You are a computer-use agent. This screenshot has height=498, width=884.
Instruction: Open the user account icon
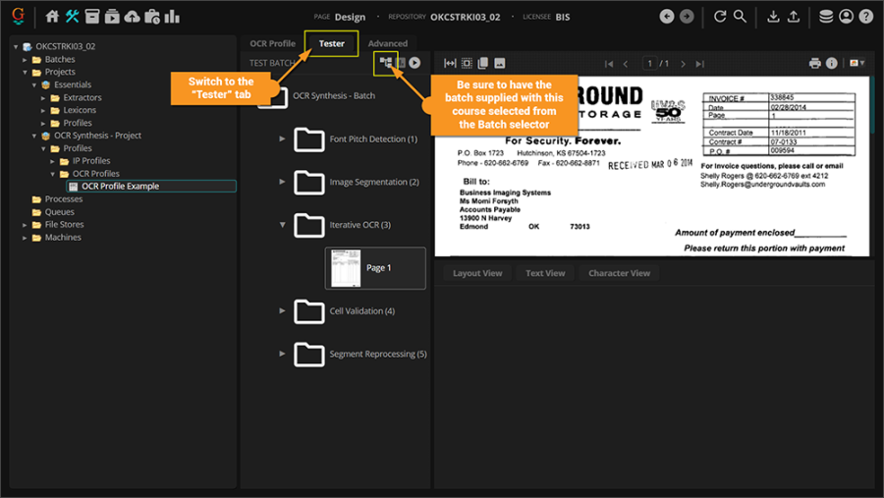(846, 17)
